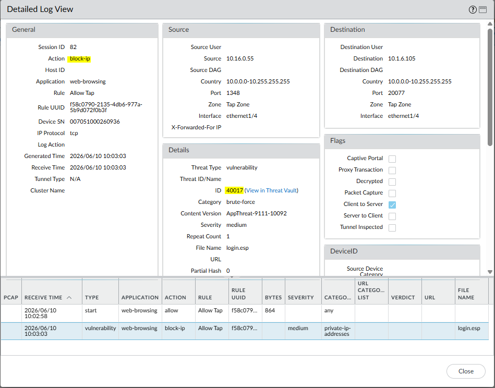The image size is (495, 388).
Task: Toggle the Decrypted flag checkbox
Action: tap(392, 182)
